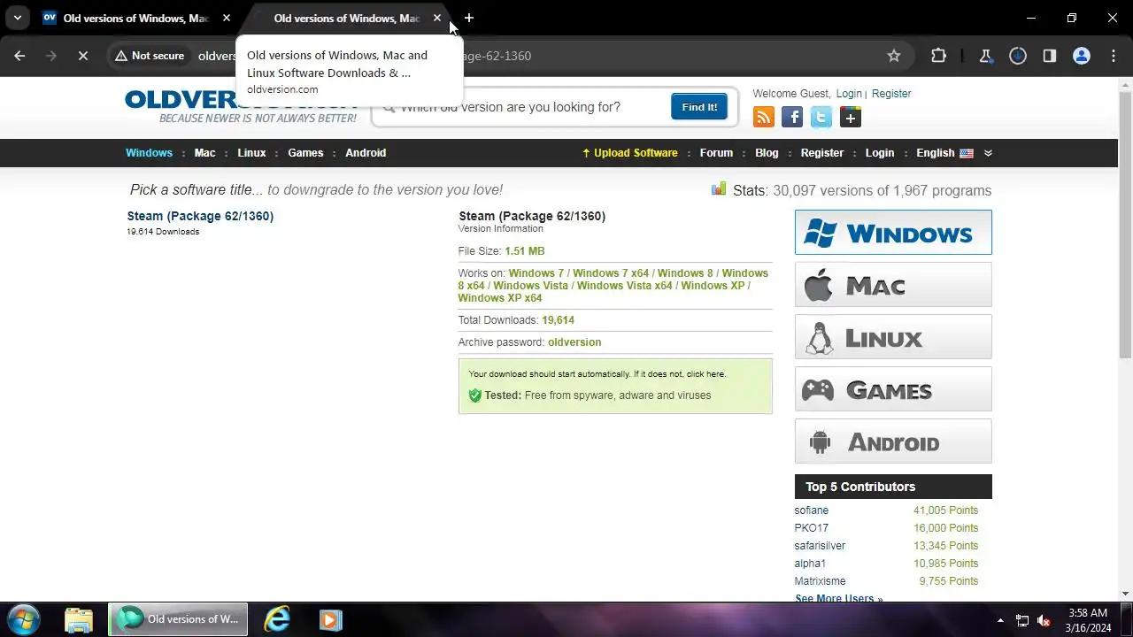Open the Windows Start button
The image size is (1133, 637).
coord(24,619)
